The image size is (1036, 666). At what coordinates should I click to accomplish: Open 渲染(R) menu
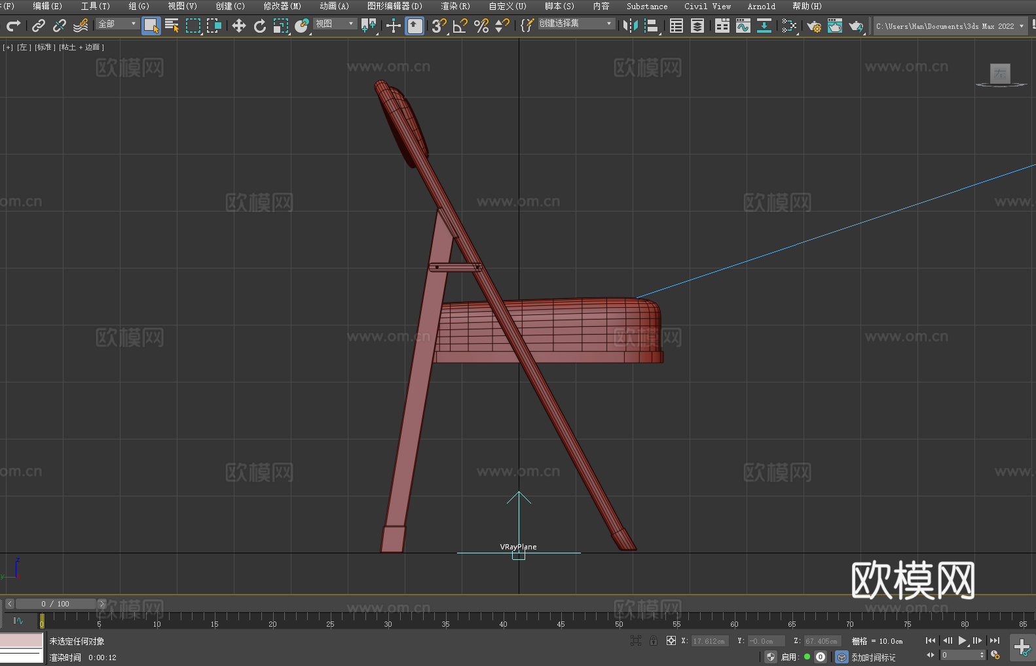tap(455, 6)
